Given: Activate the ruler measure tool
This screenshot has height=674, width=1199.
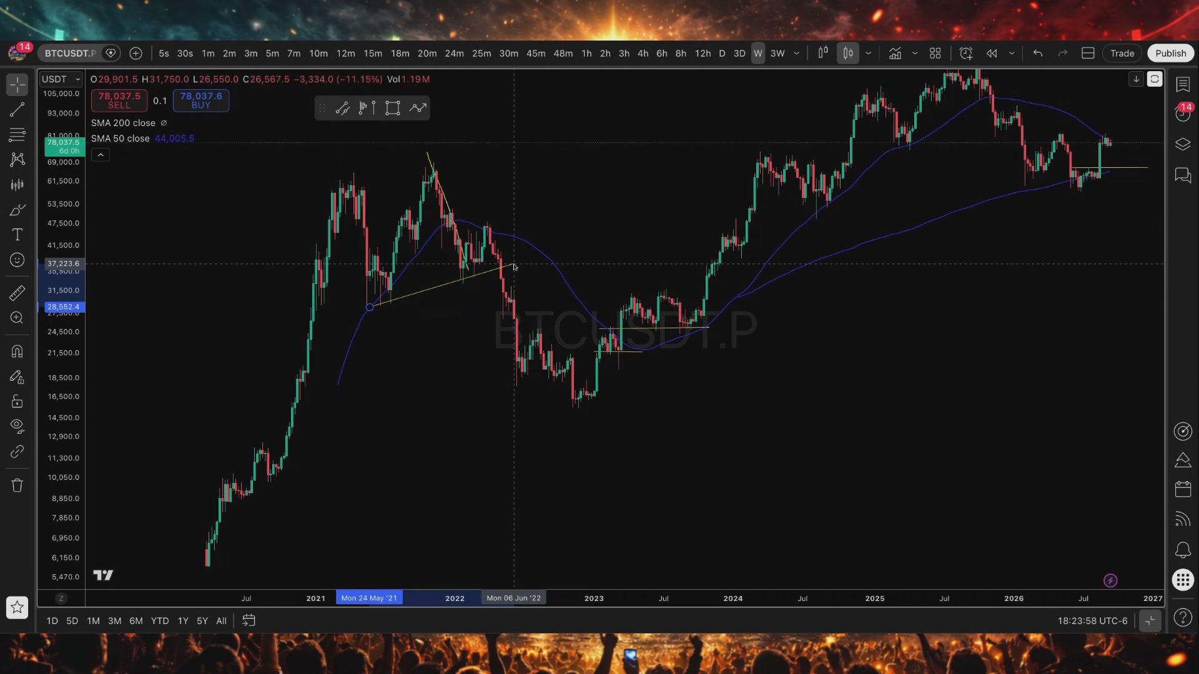Looking at the screenshot, I should [17, 293].
